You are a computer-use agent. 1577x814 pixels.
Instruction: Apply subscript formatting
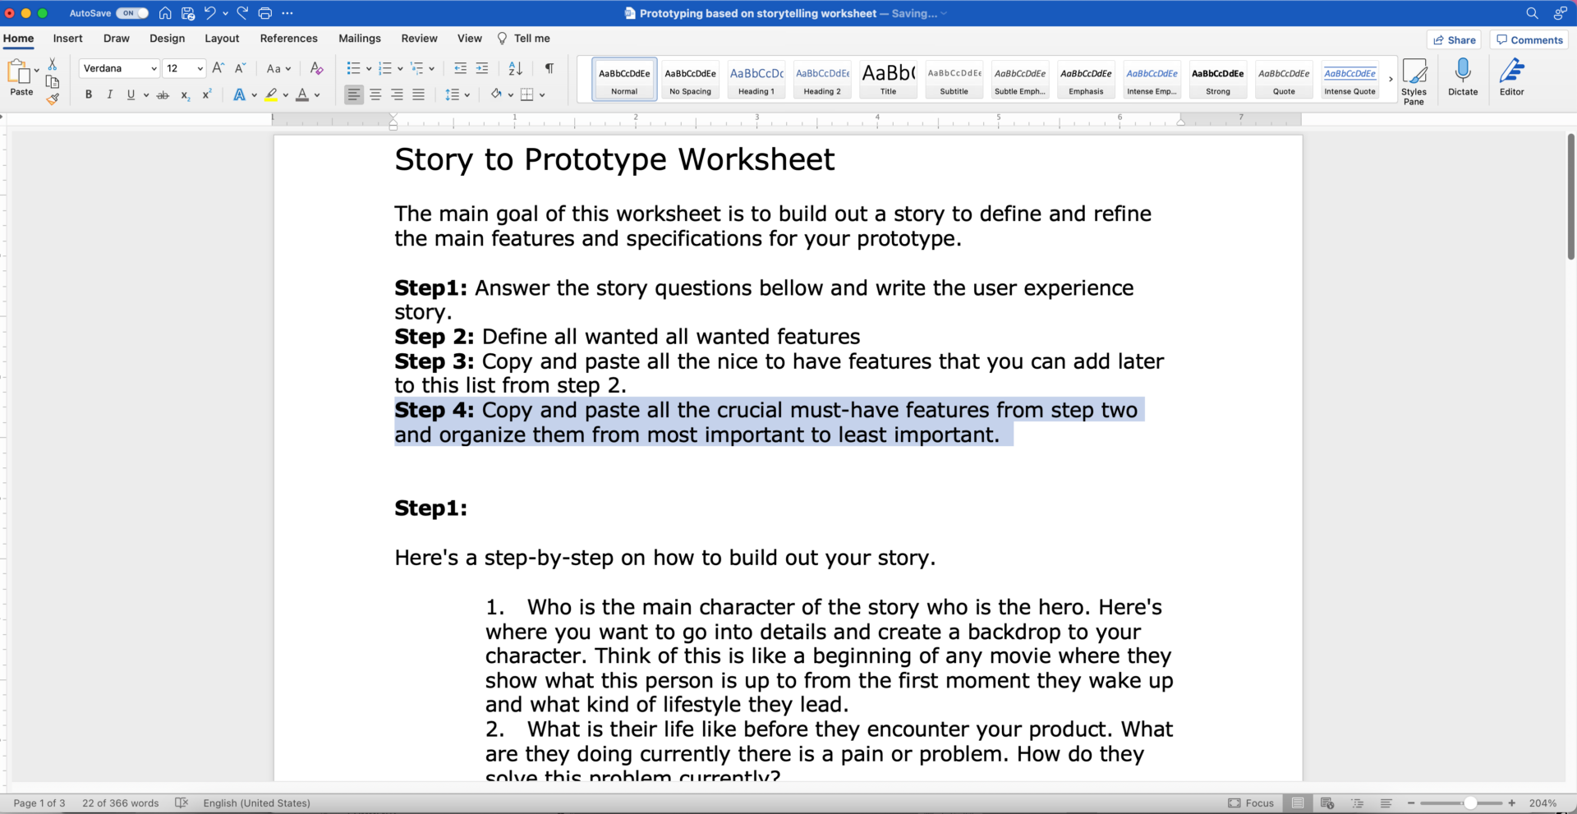click(186, 95)
